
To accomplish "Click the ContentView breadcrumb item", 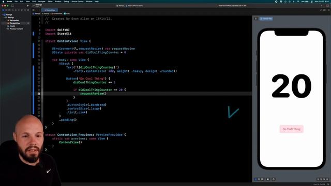I will point(56,13).
